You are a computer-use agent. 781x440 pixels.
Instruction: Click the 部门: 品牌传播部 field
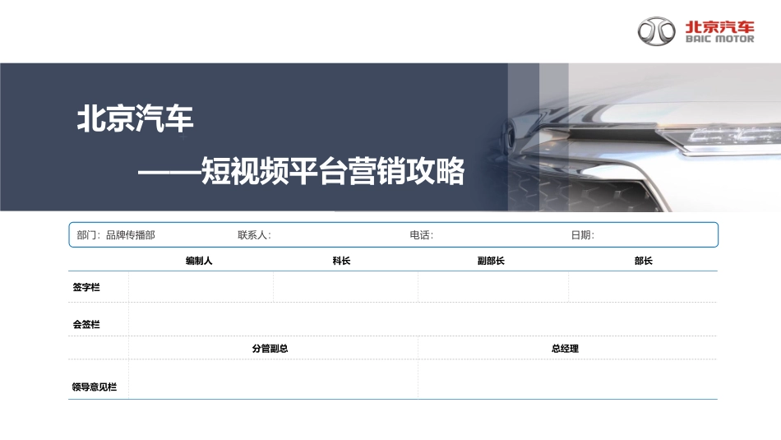pos(116,235)
